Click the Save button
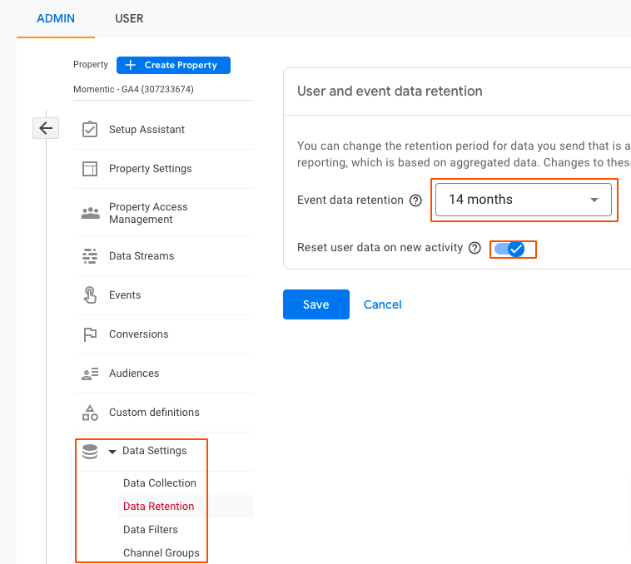 (315, 304)
